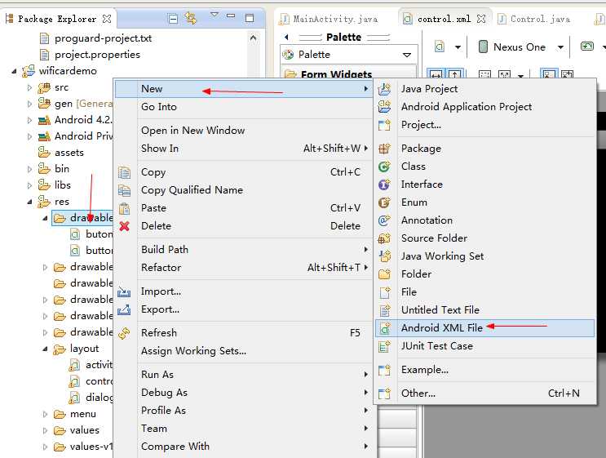This screenshot has height=458, width=606.
Task: Switch to Control.java editor tab
Action: (534, 19)
